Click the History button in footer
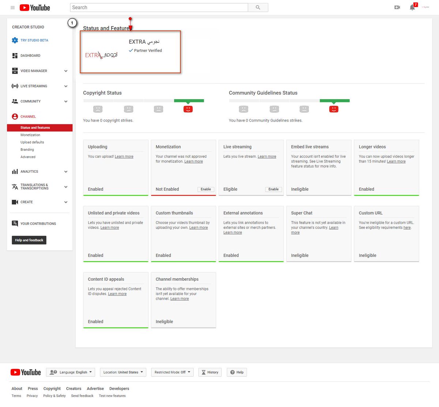The height and width of the screenshot is (407, 439). (210, 372)
